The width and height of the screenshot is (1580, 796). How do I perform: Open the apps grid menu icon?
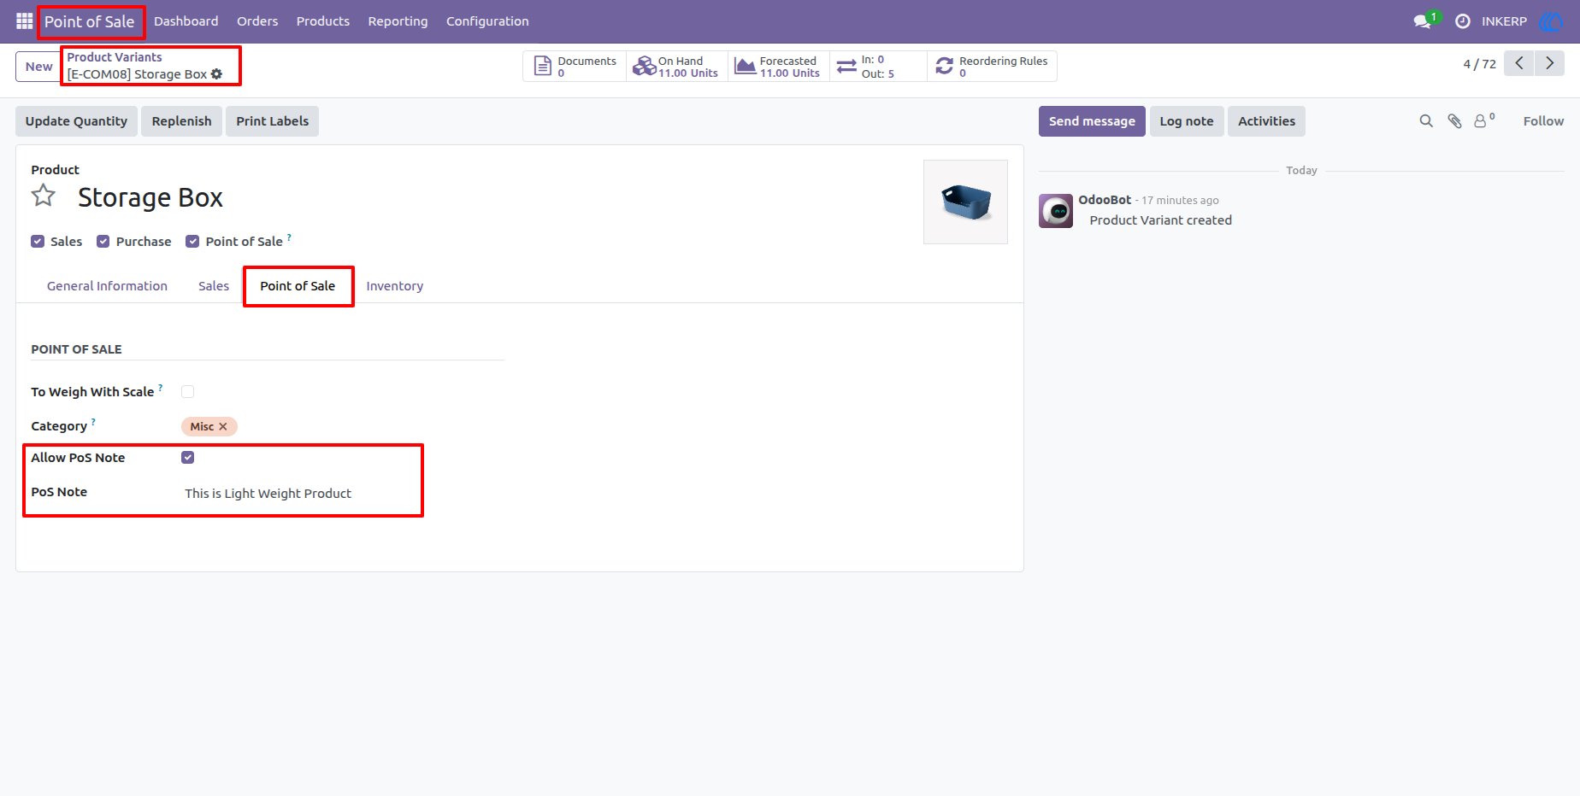[24, 21]
